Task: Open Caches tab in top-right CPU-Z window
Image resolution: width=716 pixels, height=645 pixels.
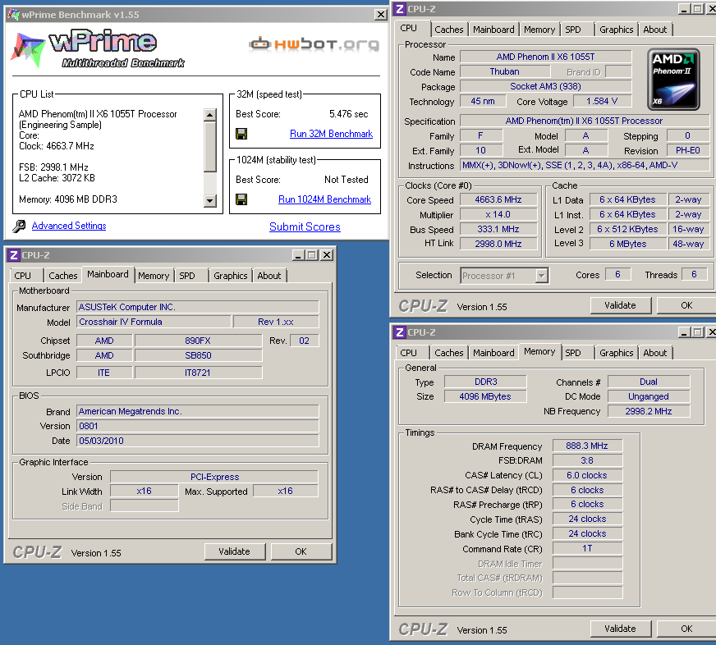Action: [449, 30]
